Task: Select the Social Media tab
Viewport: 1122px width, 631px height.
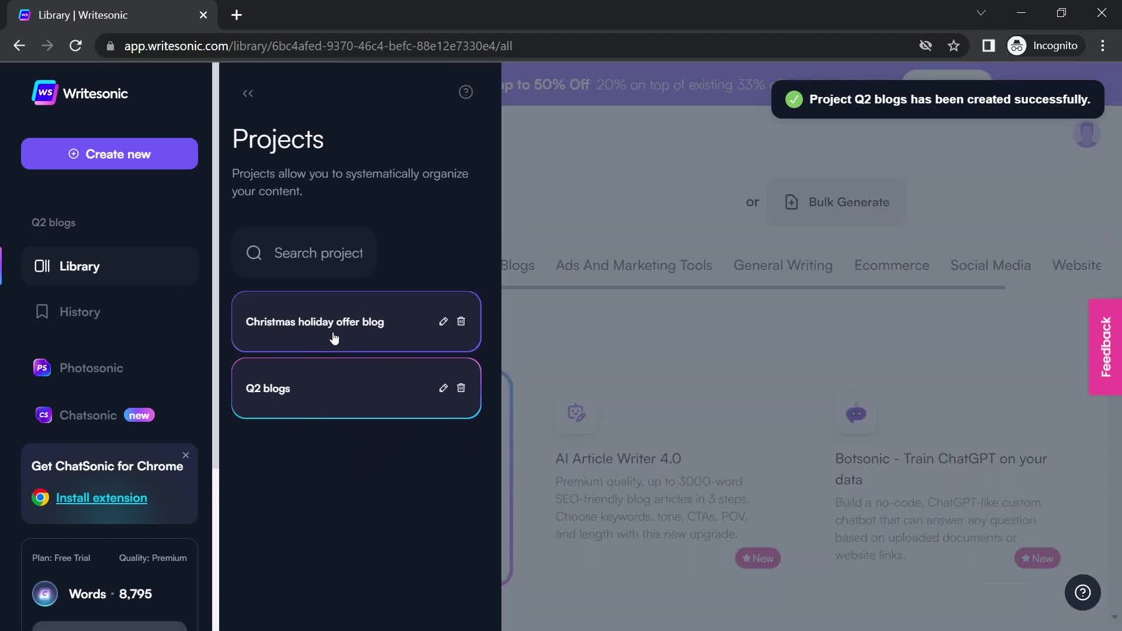Action: click(991, 264)
